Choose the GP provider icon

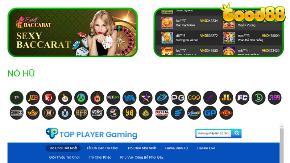coord(210,113)
